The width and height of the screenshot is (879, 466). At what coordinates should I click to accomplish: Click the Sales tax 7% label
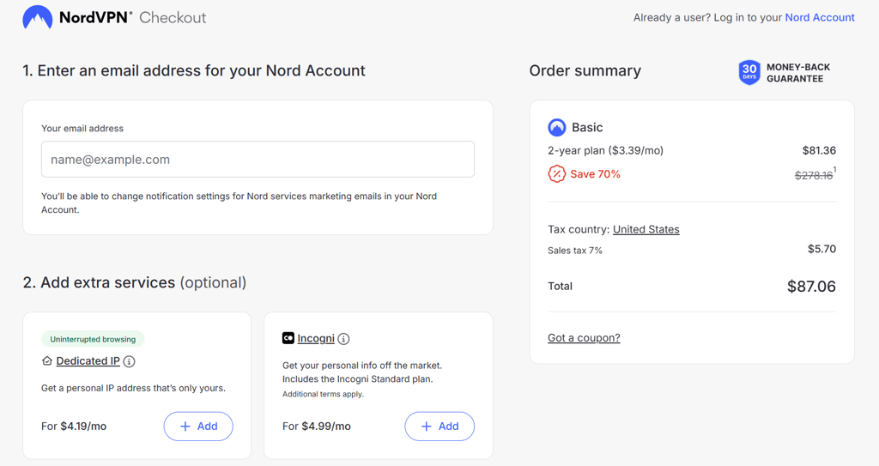[574, 251]
